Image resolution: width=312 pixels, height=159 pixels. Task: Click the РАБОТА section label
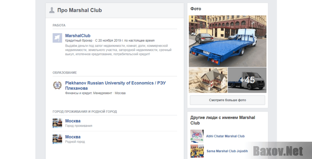[x=59, y=25]
